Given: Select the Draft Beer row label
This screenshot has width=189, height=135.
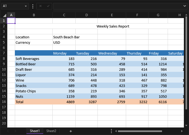Looking at the screenshot, I should (x=34, y=69).
